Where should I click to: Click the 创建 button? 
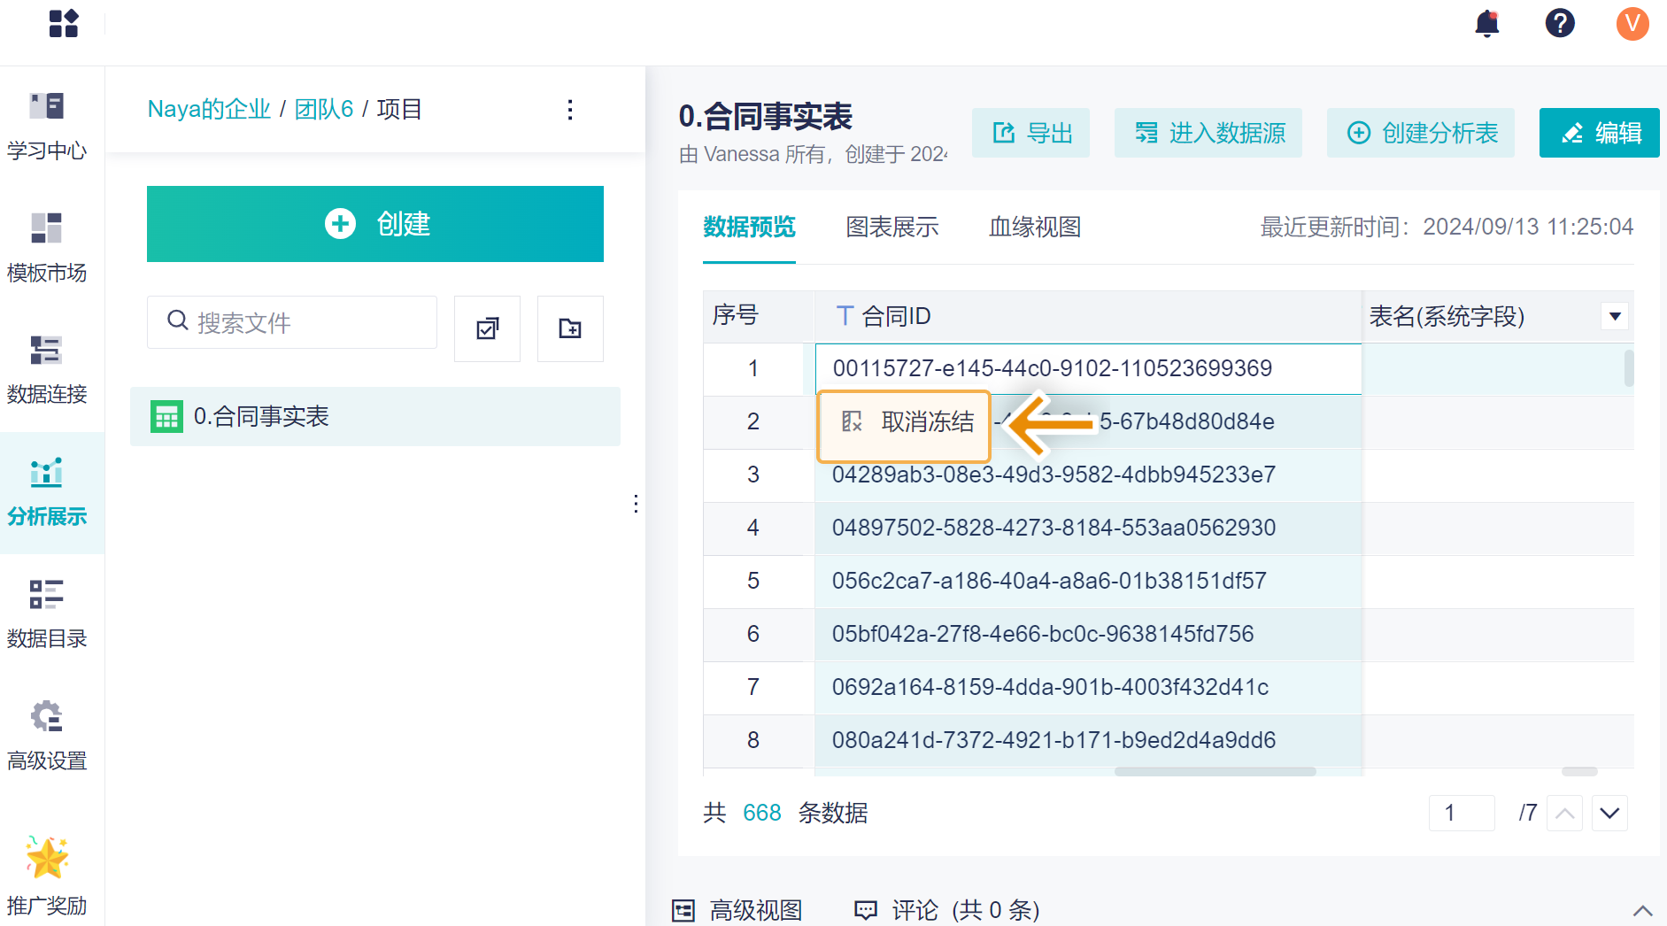(x=375, y=224)
